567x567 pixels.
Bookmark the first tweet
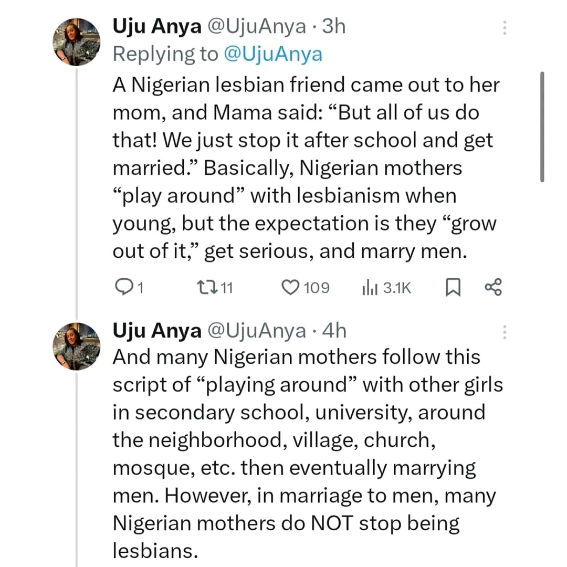pyautogui.click(x=453, y=287)
